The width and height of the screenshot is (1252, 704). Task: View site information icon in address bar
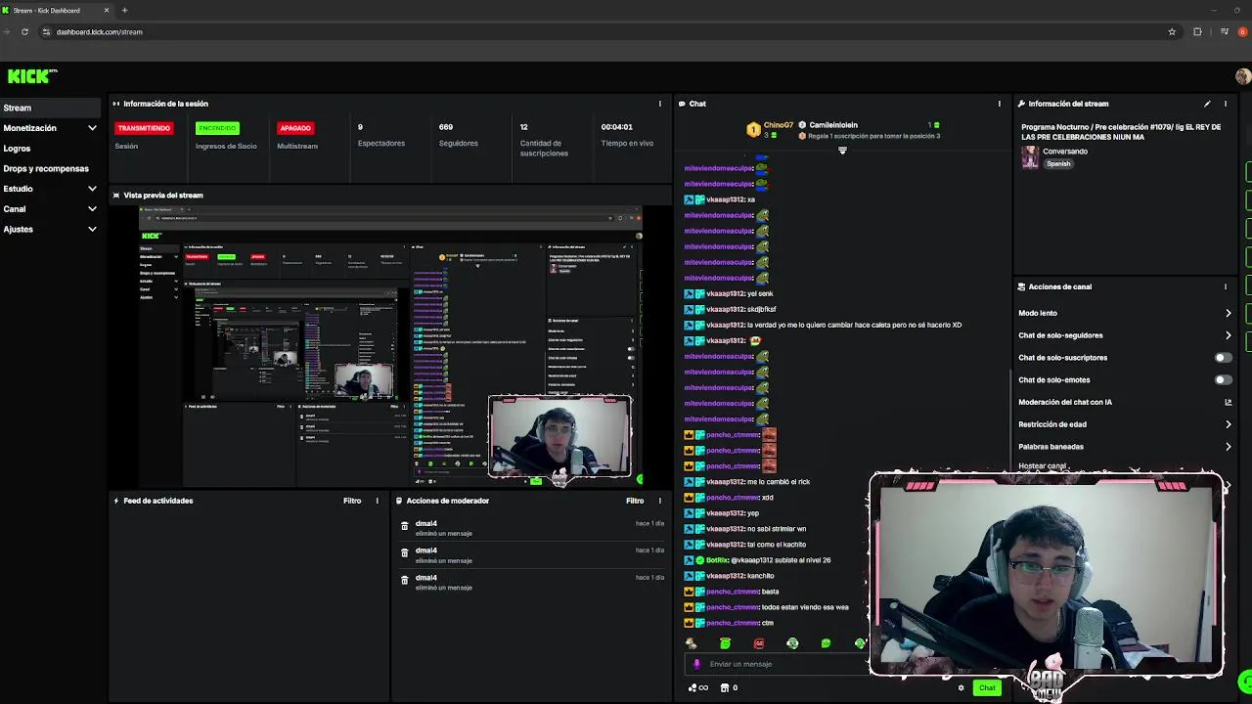[x=46, y=31]
